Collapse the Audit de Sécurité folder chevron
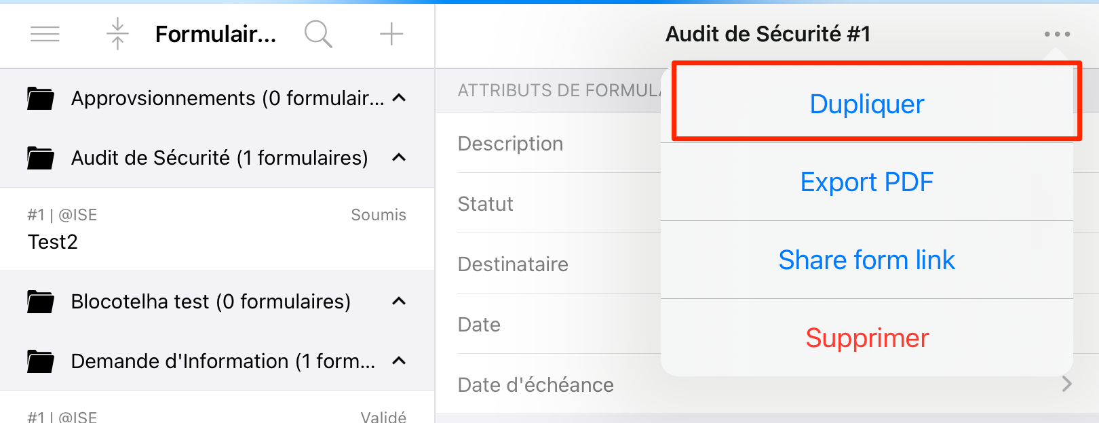The width and height of the screenshot is (1099, 423). coord(400,158)
